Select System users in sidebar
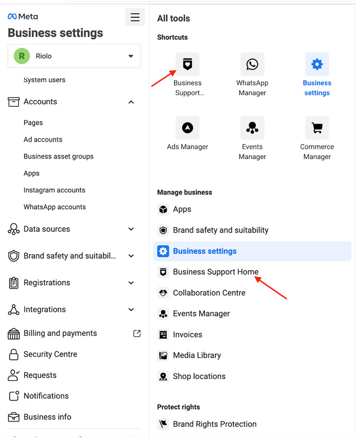This screenshot has width=356, height=438. click(x=44, y=80)
